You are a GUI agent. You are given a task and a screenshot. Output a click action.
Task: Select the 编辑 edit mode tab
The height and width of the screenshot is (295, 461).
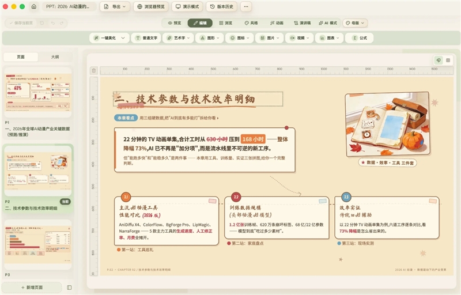click(x=200, y=23)
